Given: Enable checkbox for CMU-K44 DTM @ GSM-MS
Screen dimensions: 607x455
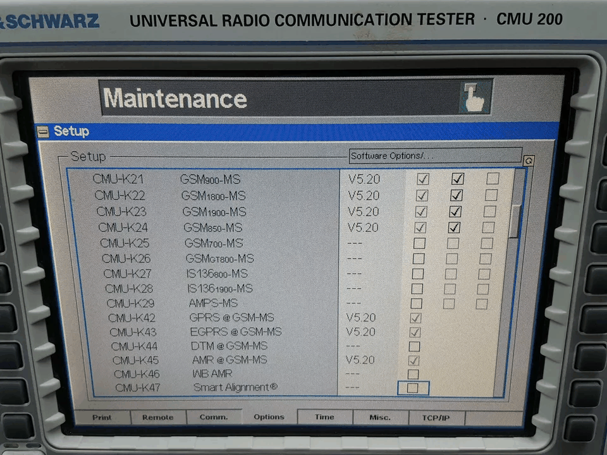Looking at the screenshot, I should click(x=414, y=346).
